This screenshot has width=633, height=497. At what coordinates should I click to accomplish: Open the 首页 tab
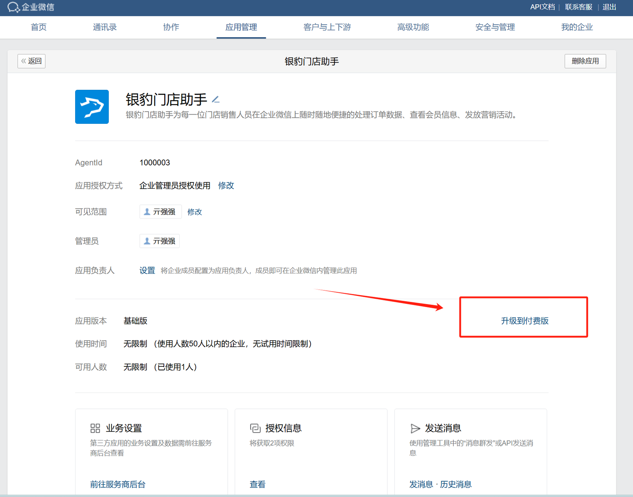coord(38,27)
